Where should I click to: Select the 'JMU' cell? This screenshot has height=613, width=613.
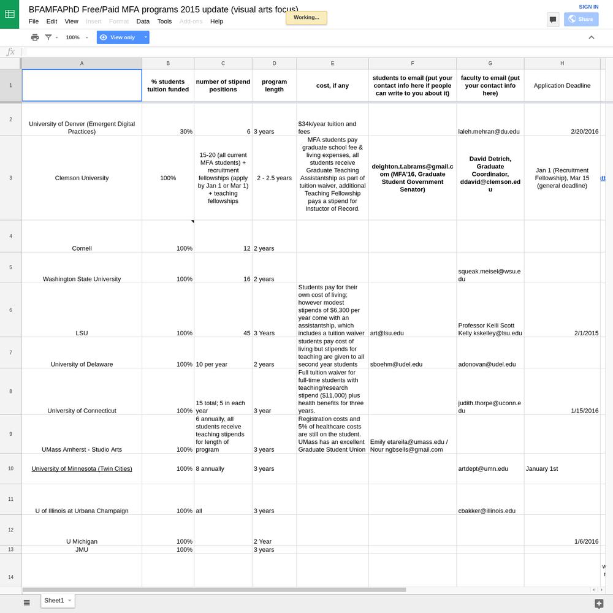(82, 549)
